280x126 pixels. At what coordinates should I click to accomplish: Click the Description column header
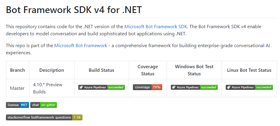click(52, 70)
